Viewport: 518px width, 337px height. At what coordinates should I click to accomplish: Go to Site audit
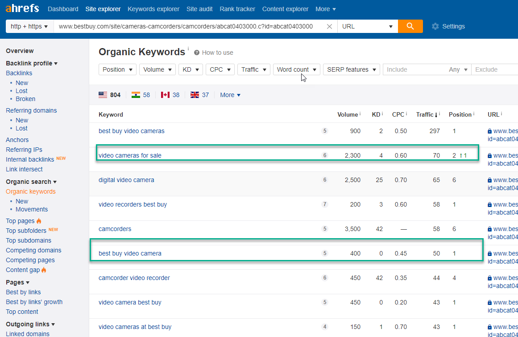199,9
